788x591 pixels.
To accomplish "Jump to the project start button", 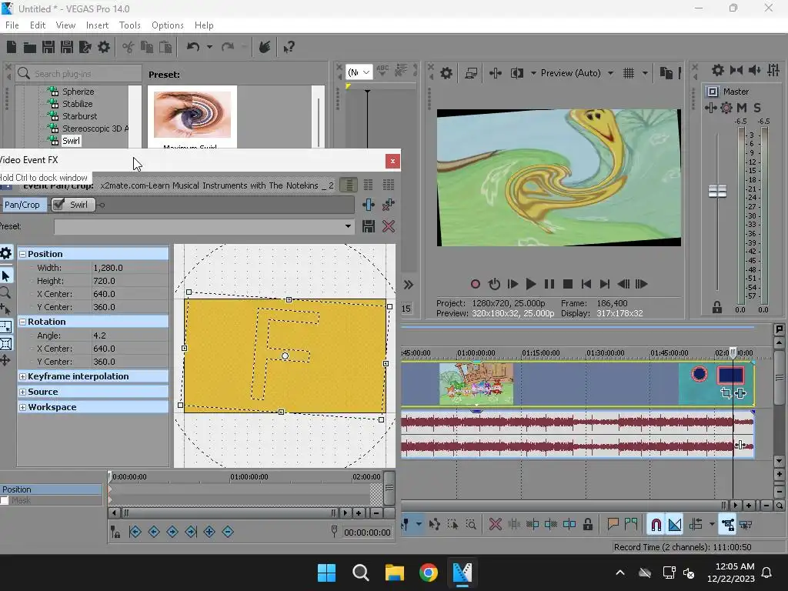I will point(586,284).
